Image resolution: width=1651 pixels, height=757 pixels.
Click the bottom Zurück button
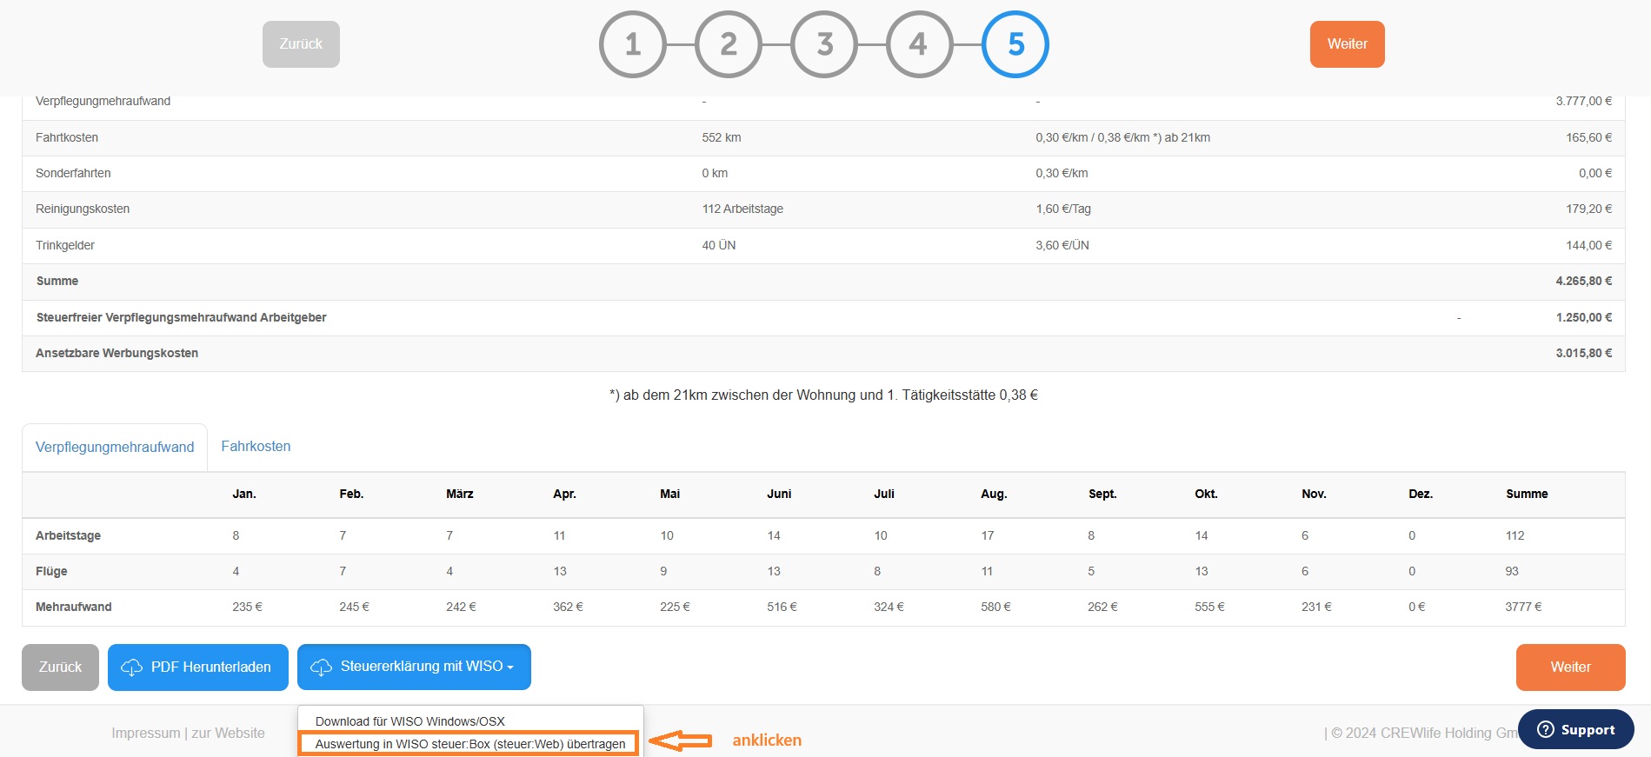tap(60, 667)
